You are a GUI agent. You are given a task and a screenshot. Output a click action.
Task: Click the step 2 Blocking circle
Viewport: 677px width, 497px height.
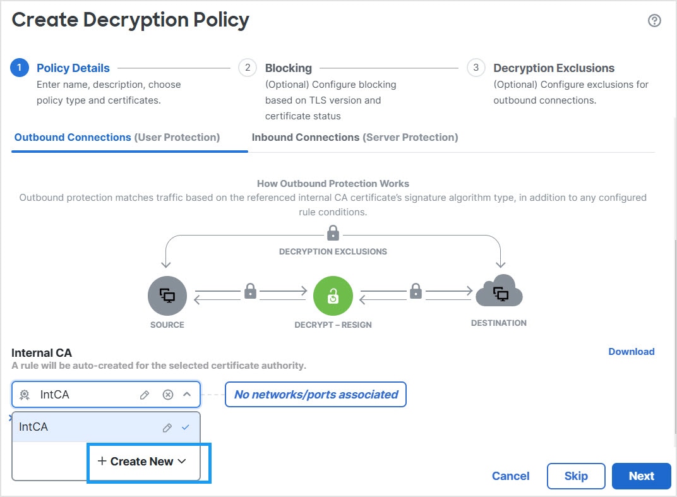pos(248,68)
